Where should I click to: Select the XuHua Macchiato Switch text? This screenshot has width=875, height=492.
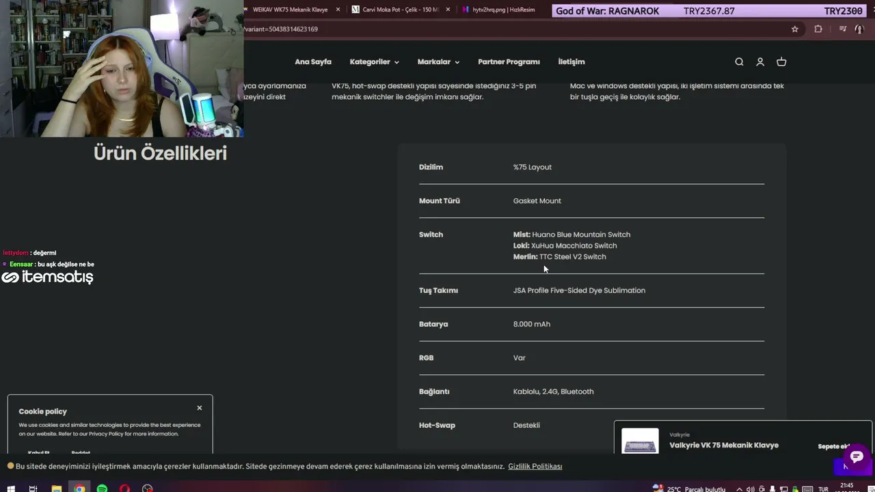(574, 245)
